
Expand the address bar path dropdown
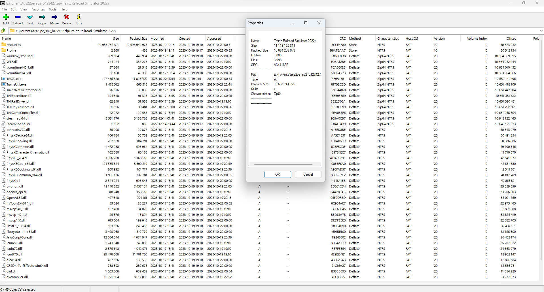(x=541, y=31)
